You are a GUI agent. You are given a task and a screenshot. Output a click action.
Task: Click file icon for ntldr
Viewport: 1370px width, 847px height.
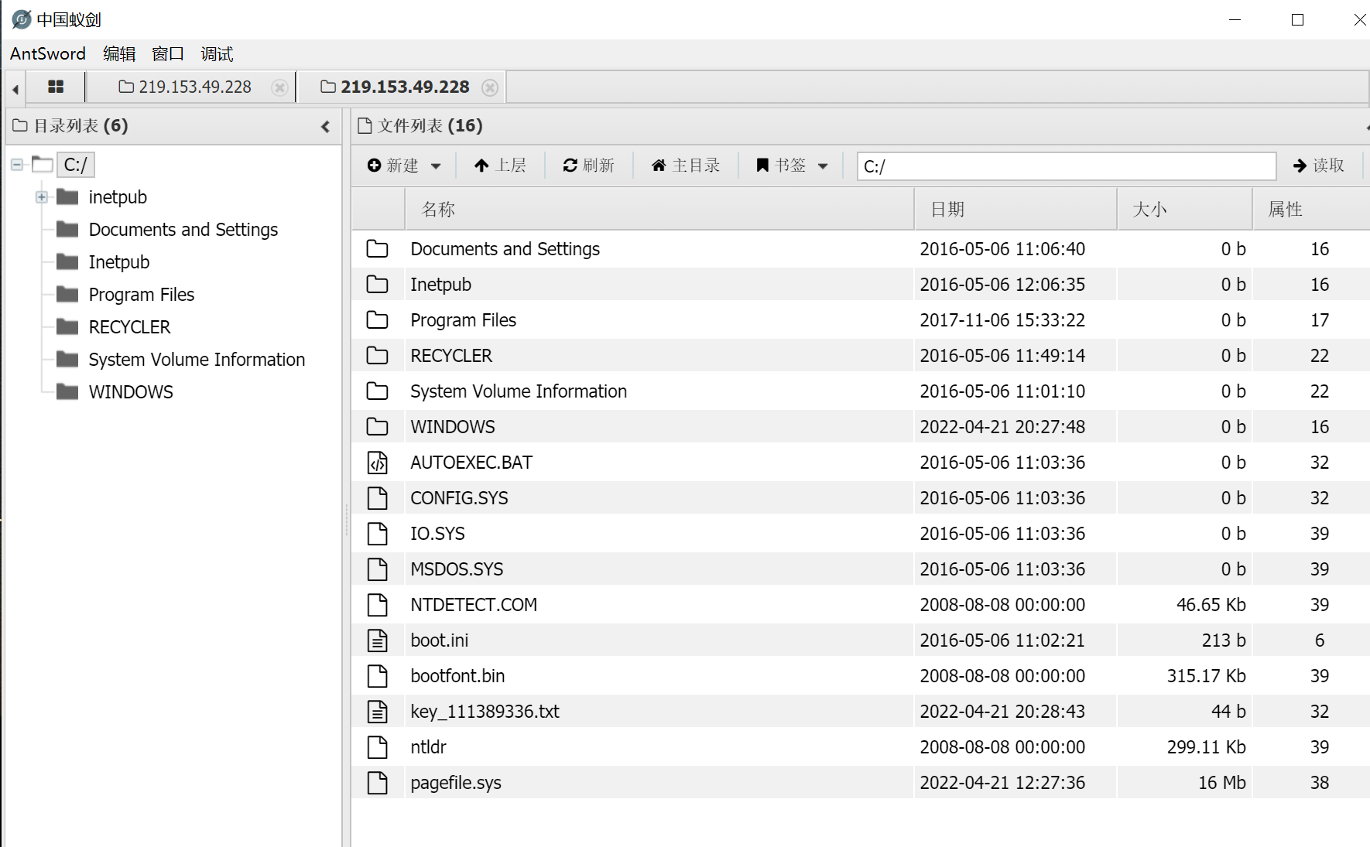(378, 747)
